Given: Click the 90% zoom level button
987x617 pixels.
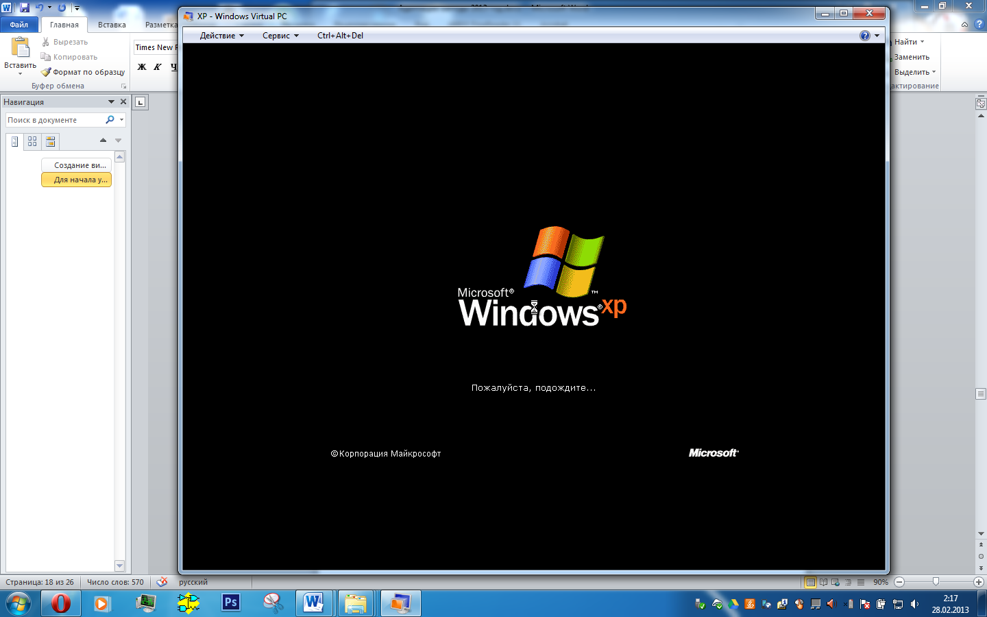Looking at the screenshot, I should coord(881,582).
